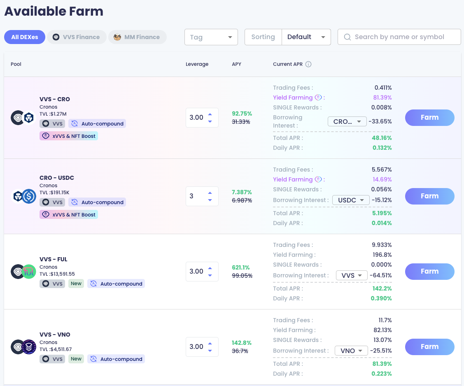Click the search magnifier icon
Screen dimensions: 464x386
[x=347, y=37]
